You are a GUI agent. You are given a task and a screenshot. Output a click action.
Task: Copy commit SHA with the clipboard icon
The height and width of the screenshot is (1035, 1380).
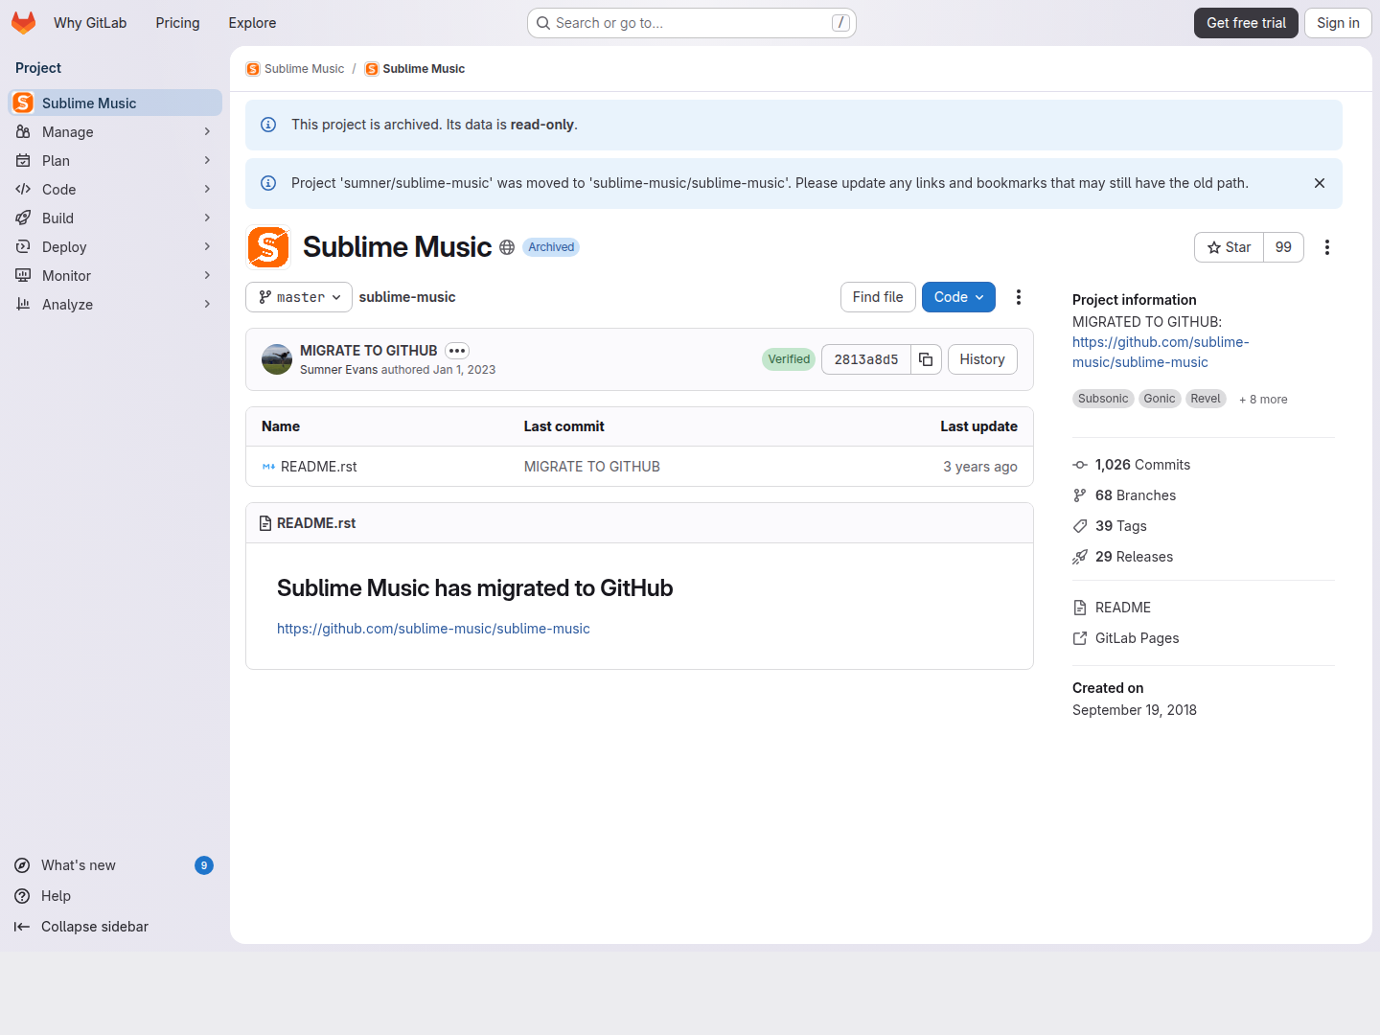click(x=926, y=359)
